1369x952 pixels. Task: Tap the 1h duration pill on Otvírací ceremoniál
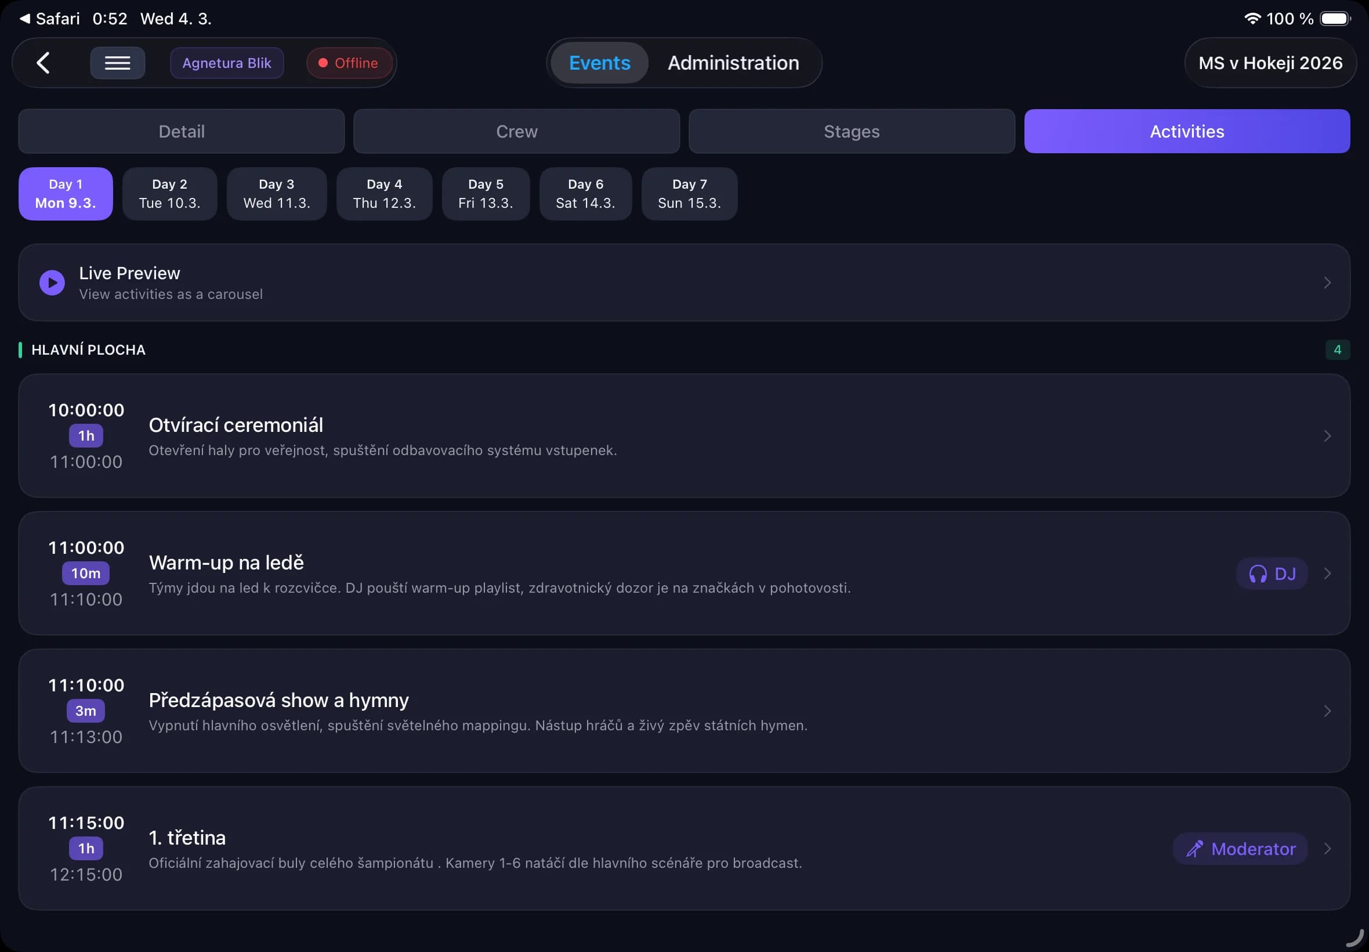86,435
